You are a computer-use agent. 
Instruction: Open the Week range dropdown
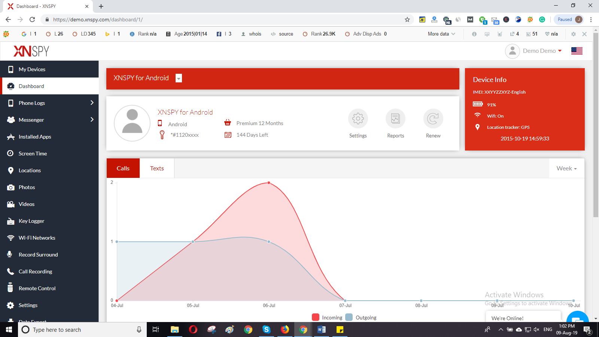566,168
